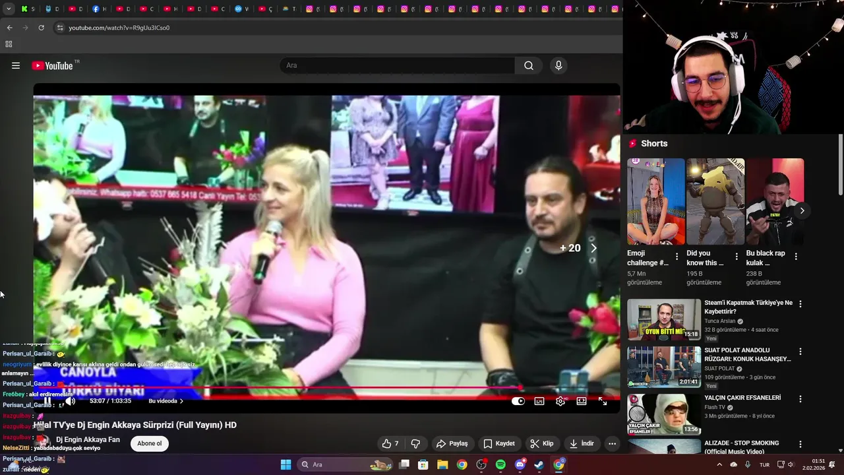Viewport: 844px width, 475px height.
Task: Go to the YouTube home logo
Action: [52, 65]
